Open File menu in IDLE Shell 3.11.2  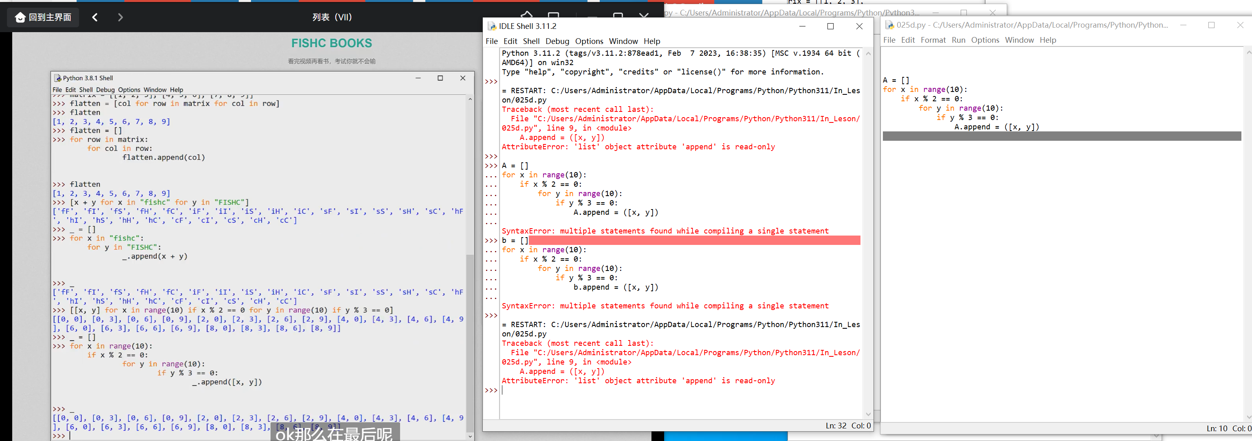[491, 41]
